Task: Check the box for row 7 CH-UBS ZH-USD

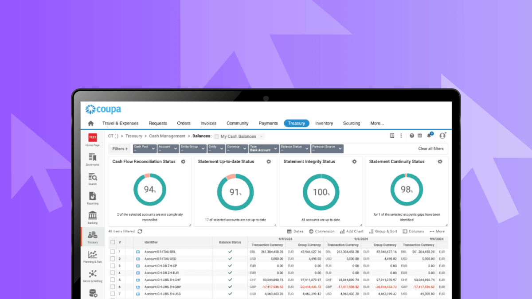Action: click(x=113, y=294)
